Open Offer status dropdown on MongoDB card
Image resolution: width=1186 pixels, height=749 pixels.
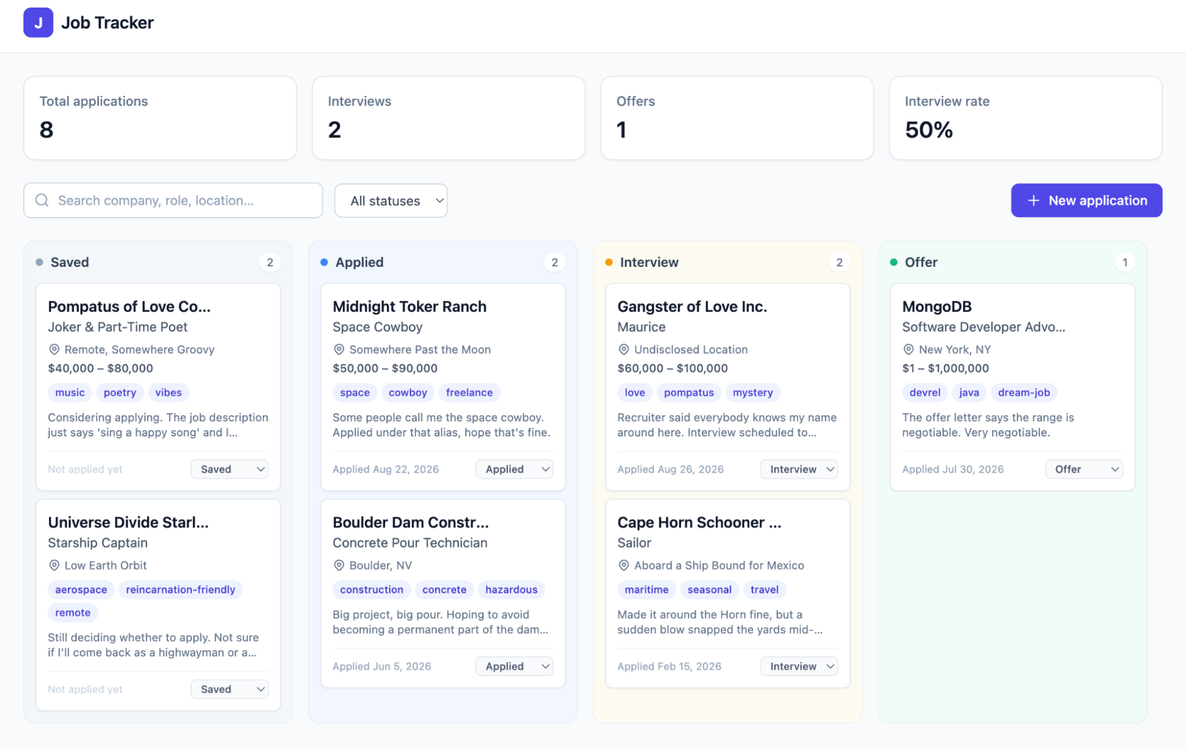1084,469
